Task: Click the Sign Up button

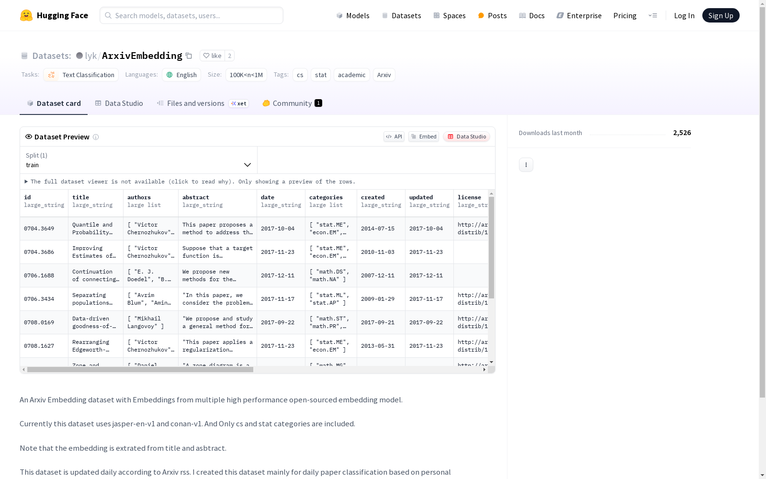Action: (721, 15)
